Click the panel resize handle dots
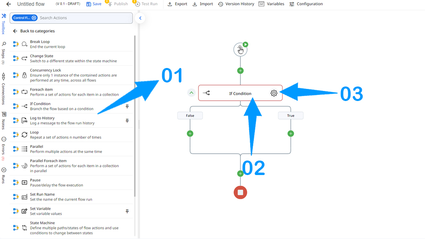This screenshot has height=239, width=425. [x=139, y=124]
